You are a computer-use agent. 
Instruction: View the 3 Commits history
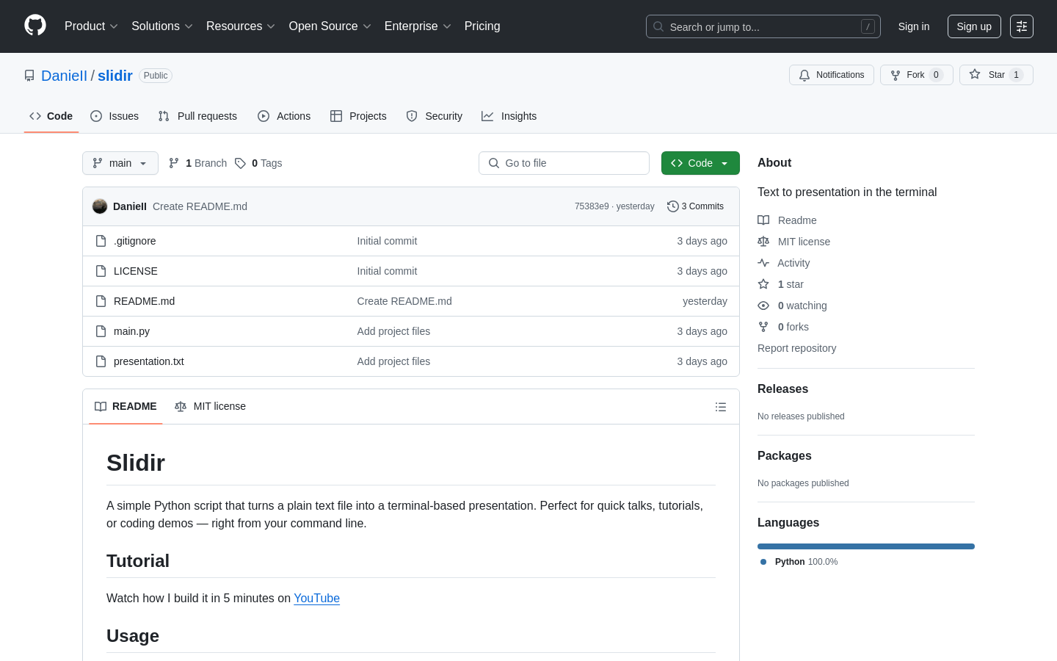695,206
